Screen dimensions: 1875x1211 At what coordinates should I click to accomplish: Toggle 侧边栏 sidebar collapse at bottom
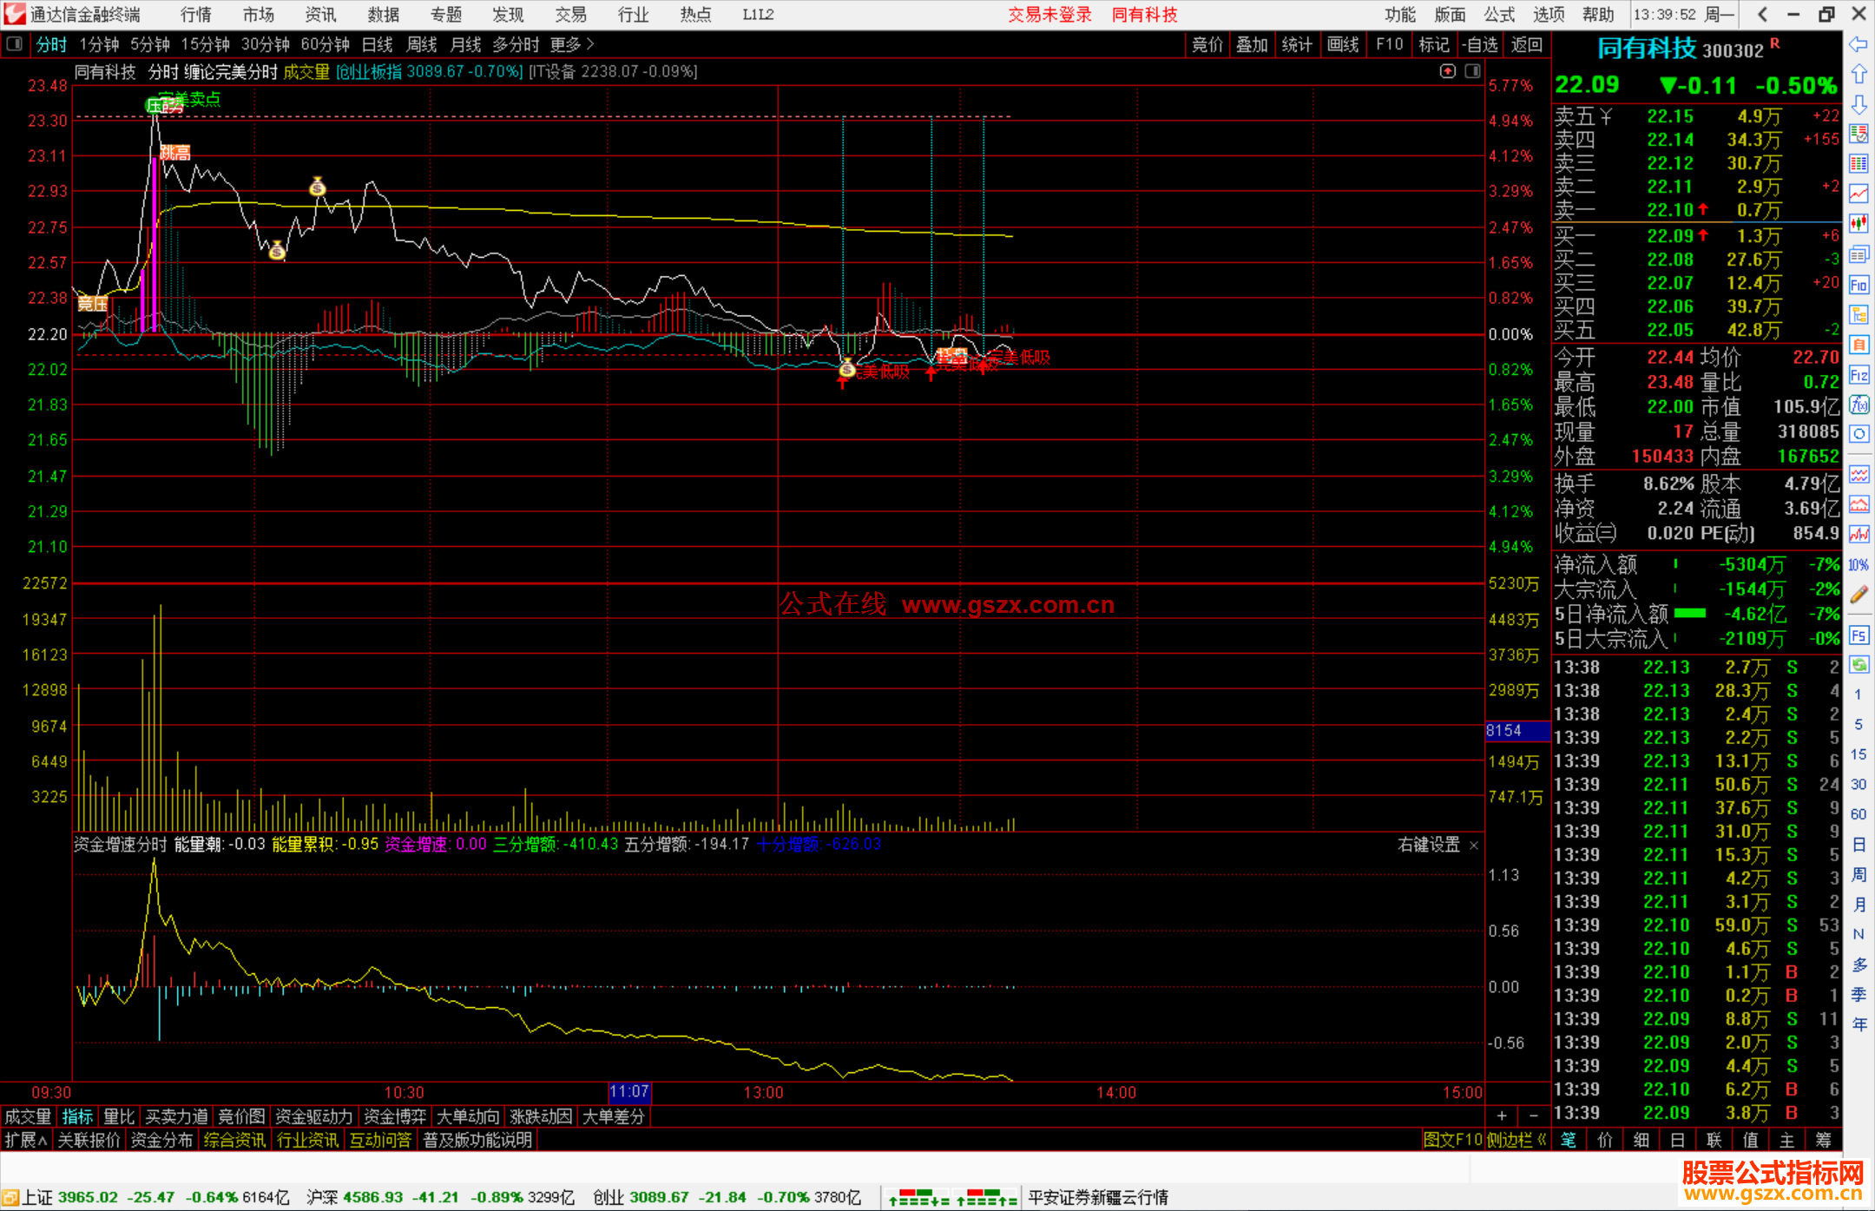coord(1516,1140)
